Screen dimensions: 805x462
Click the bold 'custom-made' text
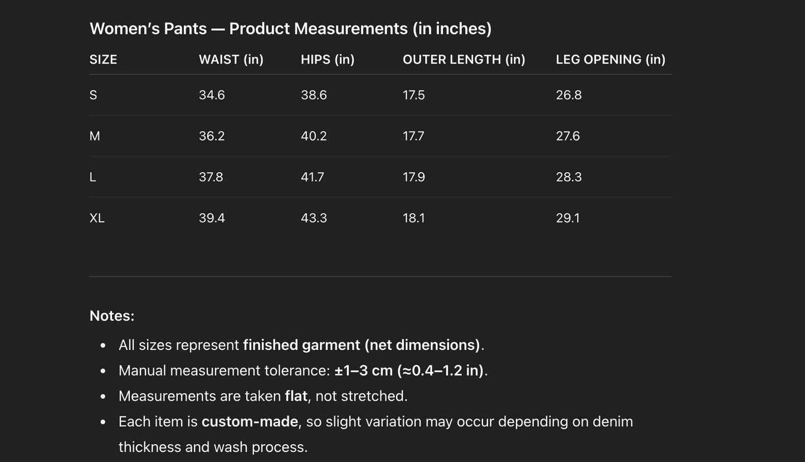(x=250, y=421)
